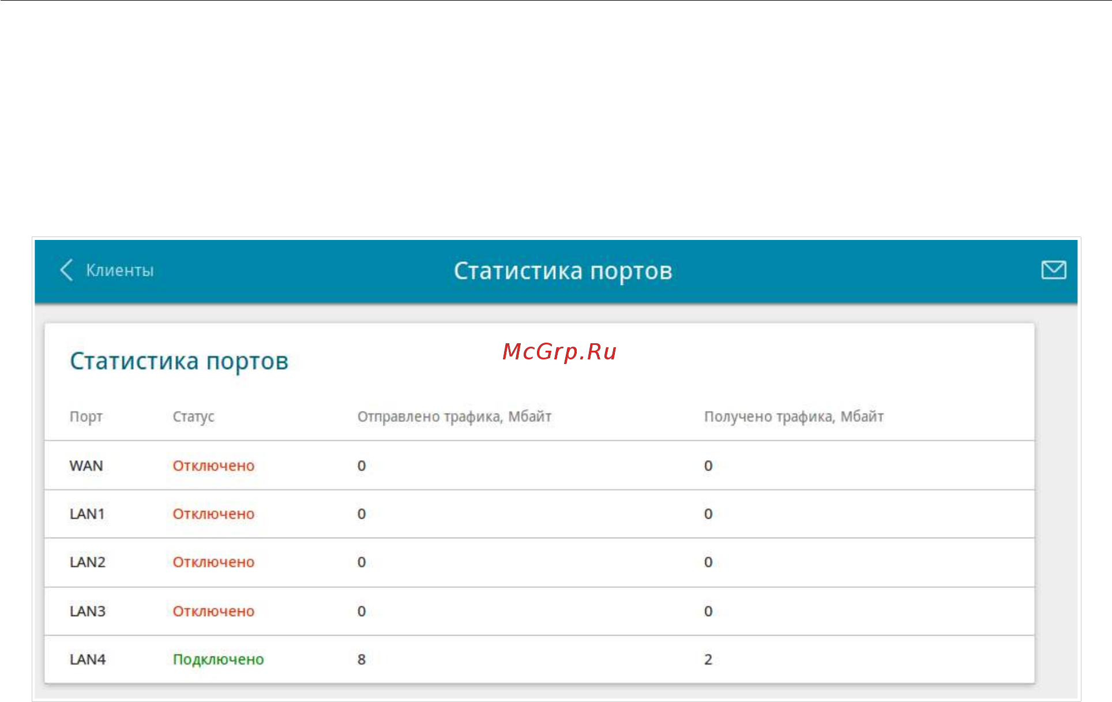Click the Подключено status of LAN4
The image size is (1112, 702).
[x=219, y=660]
